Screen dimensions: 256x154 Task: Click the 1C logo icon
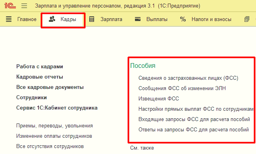(10, 6)
